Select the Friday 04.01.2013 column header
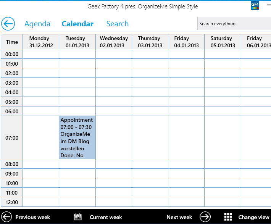This screenshot has width=271, height=224. click(186, 42)
